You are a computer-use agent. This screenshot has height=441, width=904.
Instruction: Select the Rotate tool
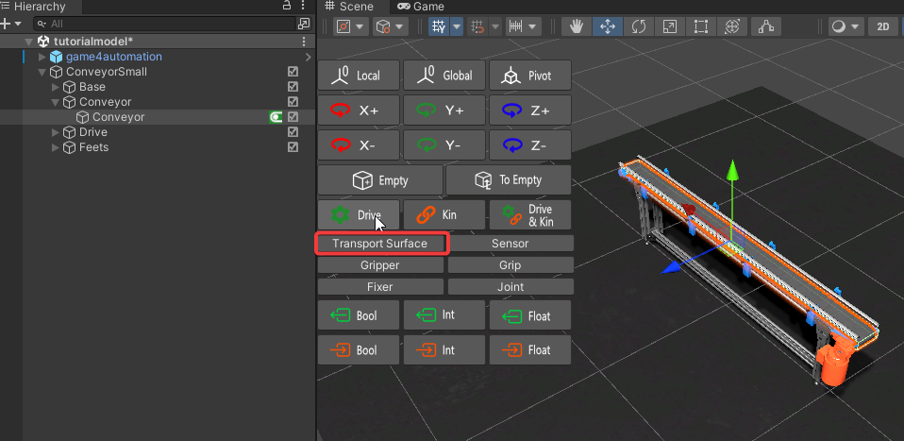click(638, 27)
